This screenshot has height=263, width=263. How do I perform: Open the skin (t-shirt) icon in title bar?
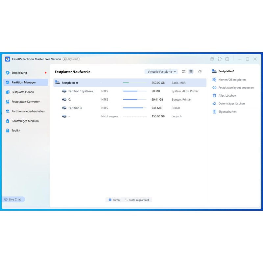point(220,59)
